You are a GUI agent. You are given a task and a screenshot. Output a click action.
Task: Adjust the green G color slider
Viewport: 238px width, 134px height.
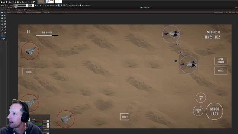tap(39, 124)
